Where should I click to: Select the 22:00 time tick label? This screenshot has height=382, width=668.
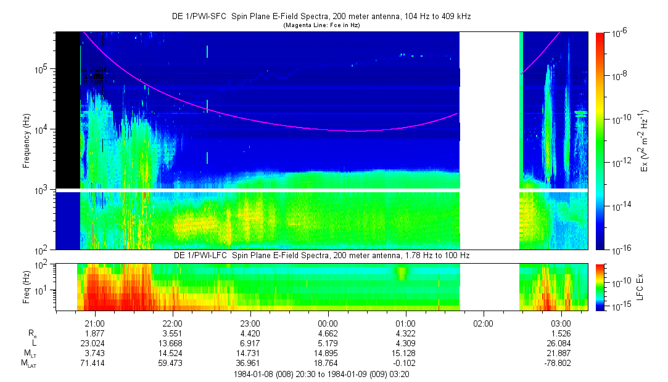(172, 323)
